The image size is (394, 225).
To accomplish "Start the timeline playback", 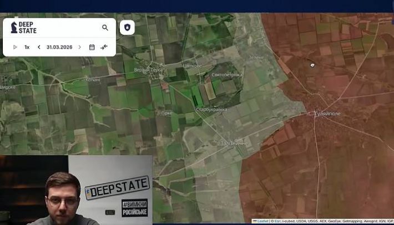I will coord(15,47).
